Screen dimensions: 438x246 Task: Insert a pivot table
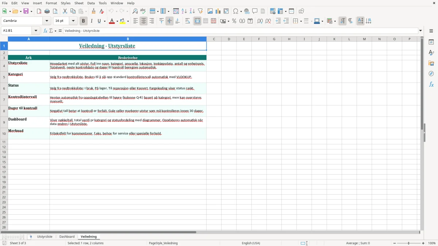(x=226, y=11)
